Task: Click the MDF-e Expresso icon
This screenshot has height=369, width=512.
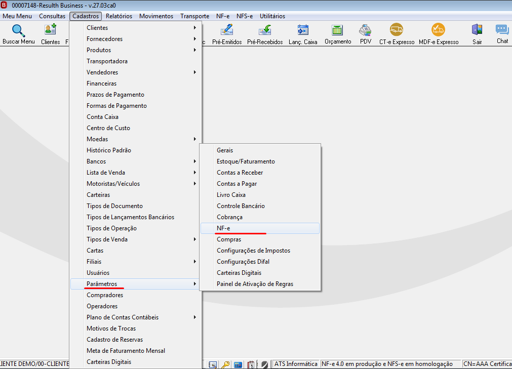Action: pyautogui.click(x=438, y=30)
